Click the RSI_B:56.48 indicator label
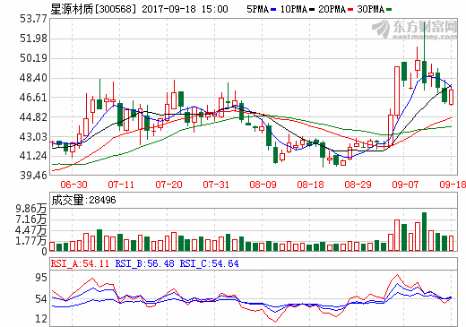Viewport: 466px width, 327px height. (x=145, y=263)
